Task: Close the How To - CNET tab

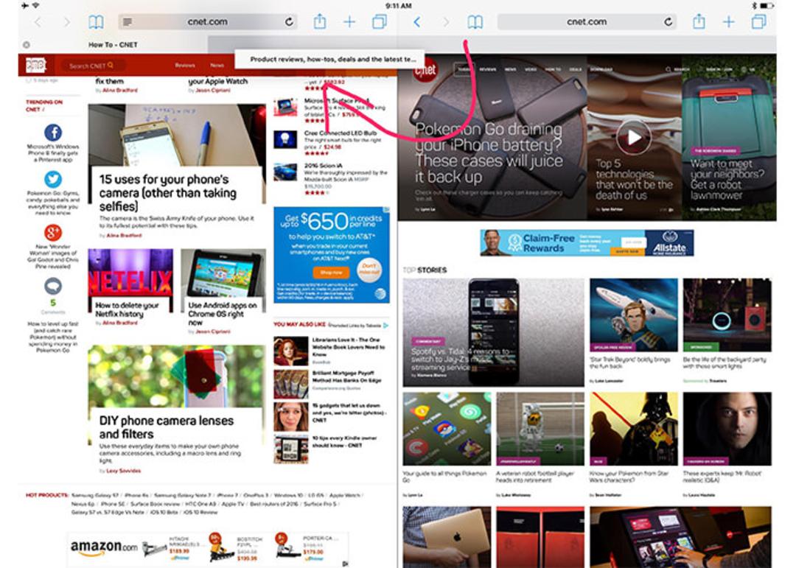Action: [x=27, y=45]
